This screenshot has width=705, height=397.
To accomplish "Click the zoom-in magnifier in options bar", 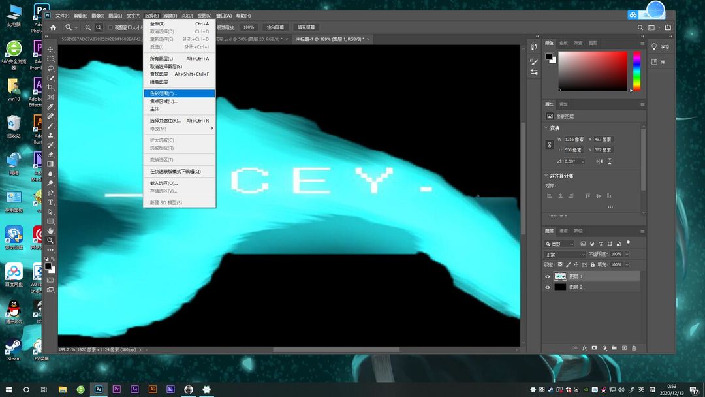I will click(x=88, y=27).
